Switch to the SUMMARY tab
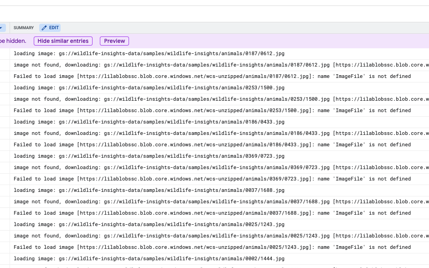 point(23,28)
